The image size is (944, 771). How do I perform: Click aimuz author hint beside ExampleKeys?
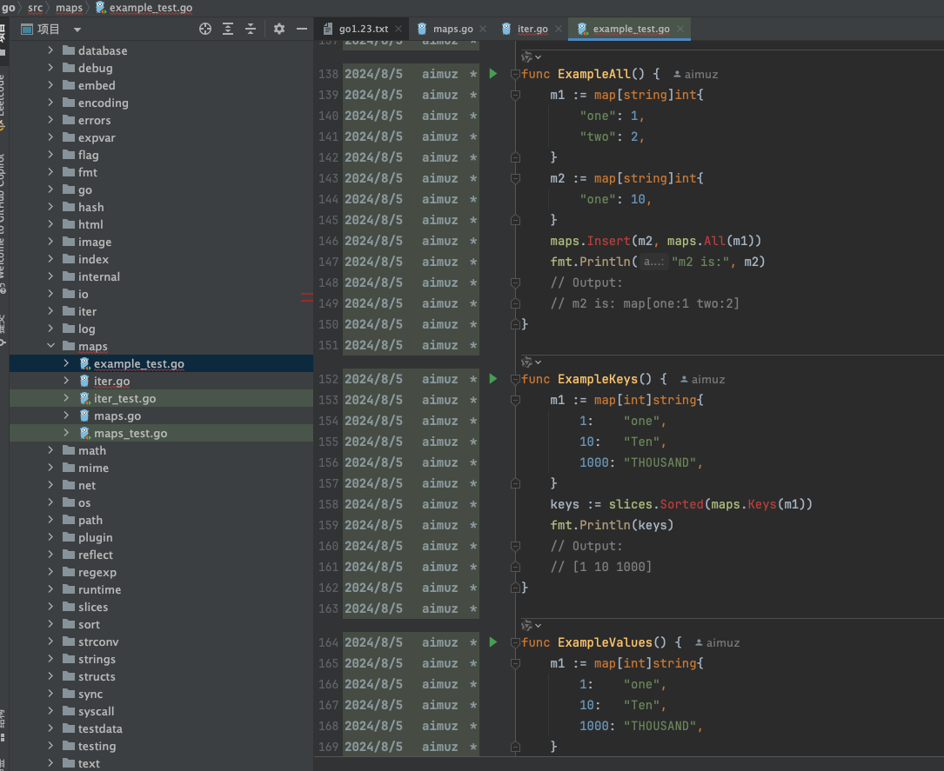pos(703,380)
